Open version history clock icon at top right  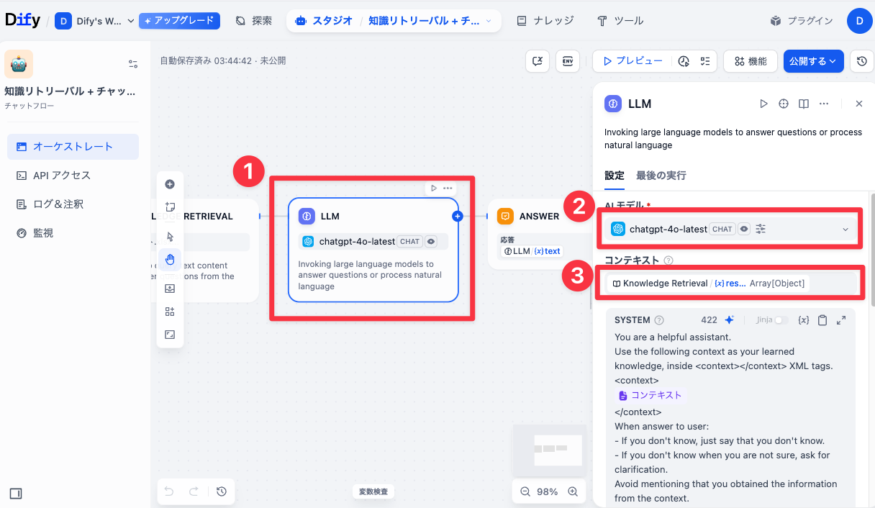[x=862, y=61]
